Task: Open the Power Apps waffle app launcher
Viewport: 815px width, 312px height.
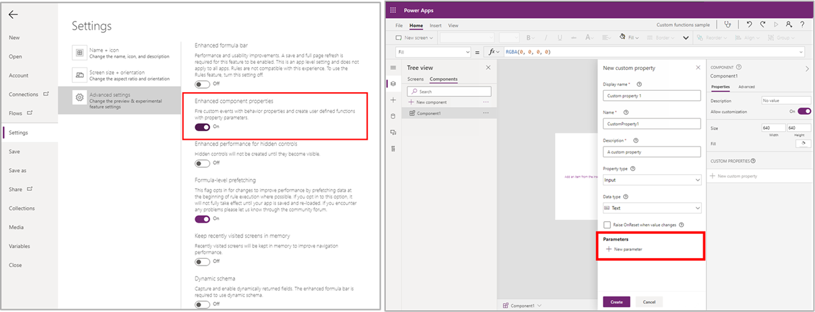Action: click(x=394, y=11)
